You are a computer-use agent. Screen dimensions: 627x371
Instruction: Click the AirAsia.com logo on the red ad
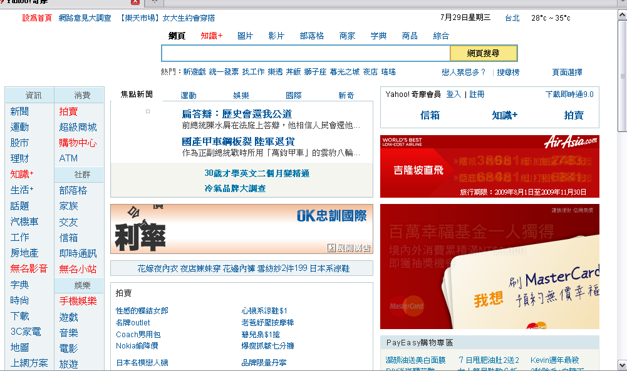click(x=571, y=141)
